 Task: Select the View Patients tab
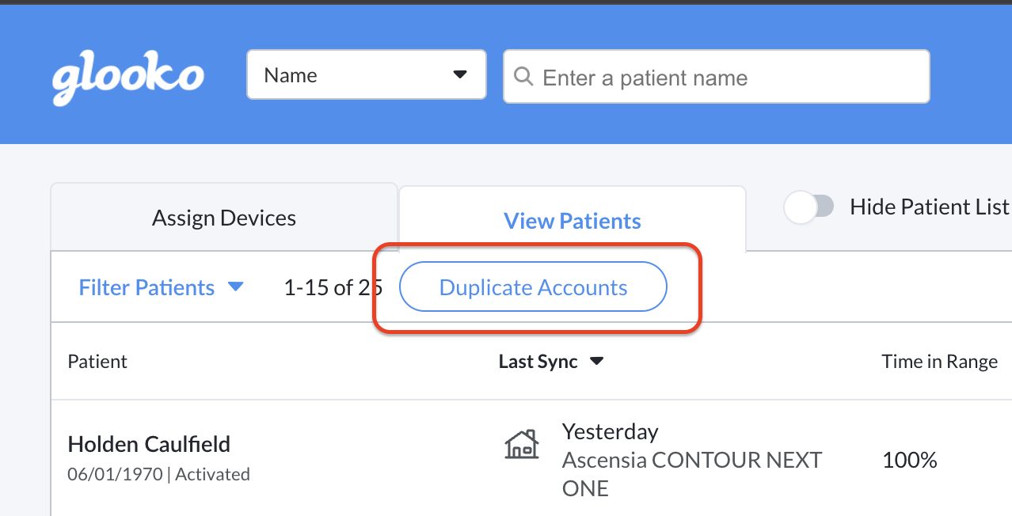click(x=572, y=220)
